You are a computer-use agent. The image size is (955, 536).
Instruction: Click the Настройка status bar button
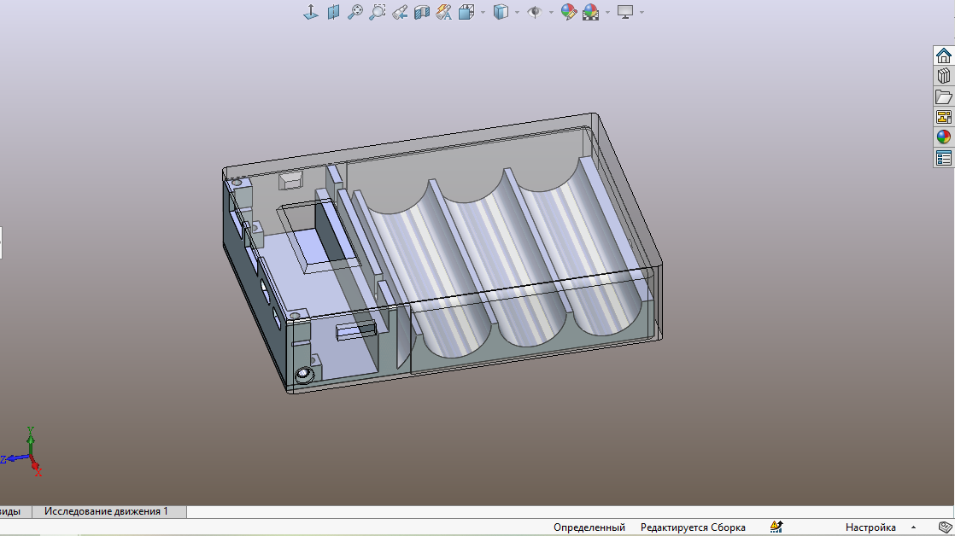pos(870,527)
